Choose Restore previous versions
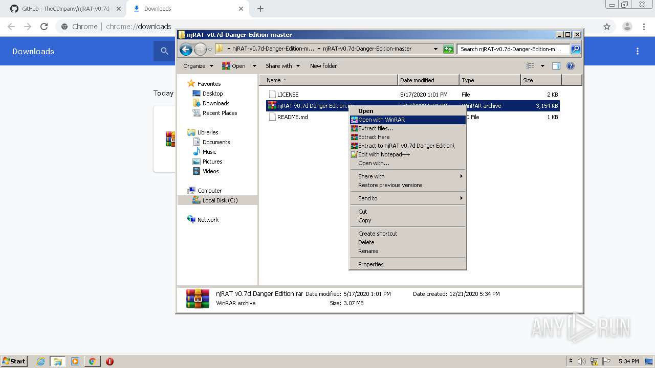Image resolution: width=655 pixels, height=368 pixels. pyautogui.click(x=408, y=185)
